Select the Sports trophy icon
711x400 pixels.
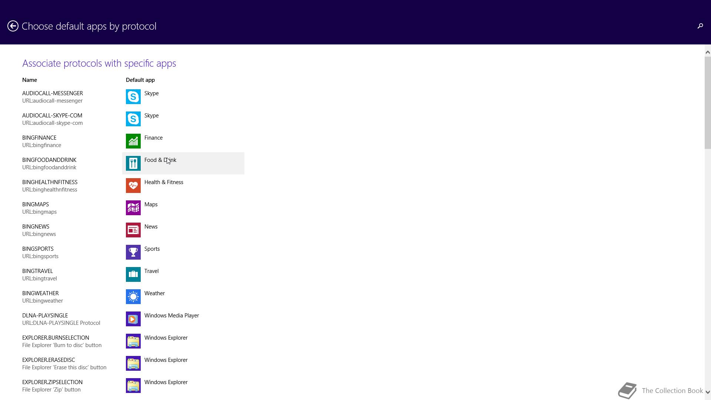click(x=133, y=252)
